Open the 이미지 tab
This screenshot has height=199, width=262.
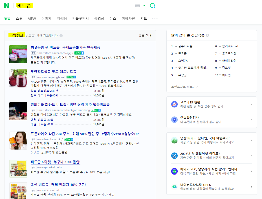pos(46,19)
